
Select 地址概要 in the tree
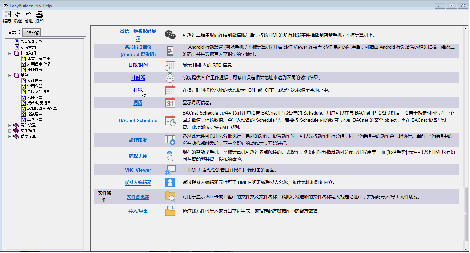(x=35, y=70)
